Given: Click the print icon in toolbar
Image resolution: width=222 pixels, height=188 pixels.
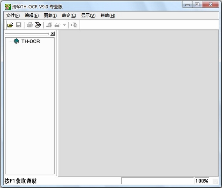Looking at the screenshot, I should pyautogui.click(x=30, y=25).
